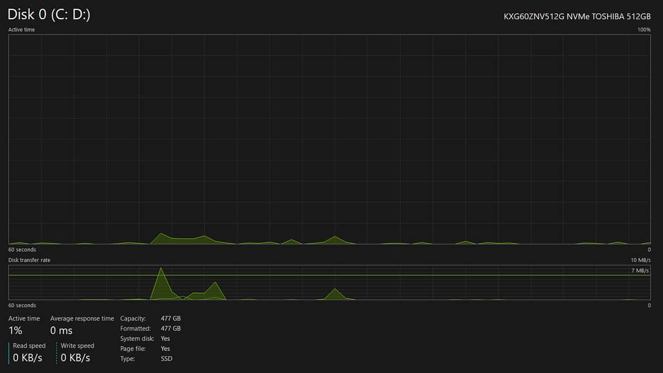The height and width of the screenshot is (373, 663).
Task: Click the tallest peak in transfer rate graph
Action: (x=161, y=270)
